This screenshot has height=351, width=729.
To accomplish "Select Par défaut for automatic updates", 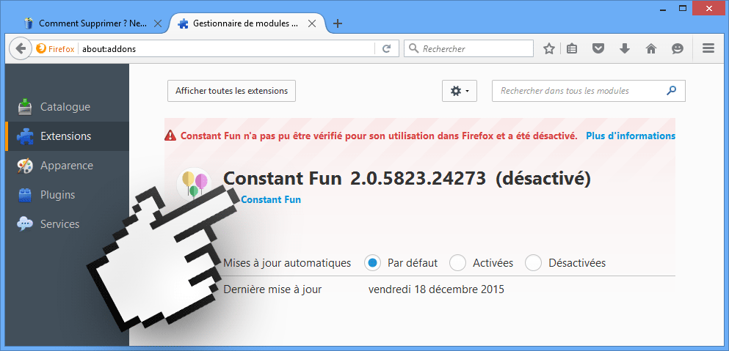I will 372,263.
